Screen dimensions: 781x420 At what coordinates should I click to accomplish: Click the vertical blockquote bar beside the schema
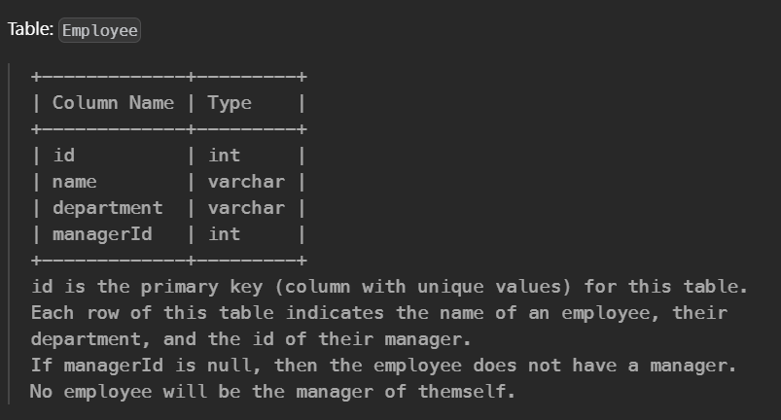(9, 233)
